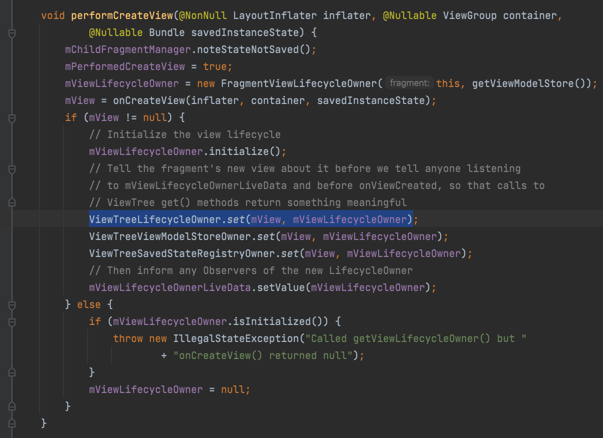Click the 'setValue' method call
The width and height of the screenshot is (603, 438).
[280, 287]
